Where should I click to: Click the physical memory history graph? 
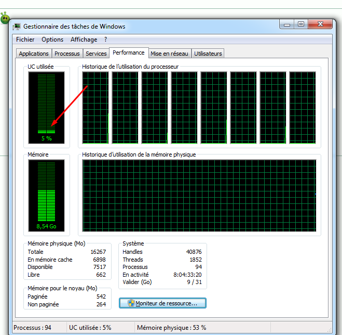click(x=199, y=196)
